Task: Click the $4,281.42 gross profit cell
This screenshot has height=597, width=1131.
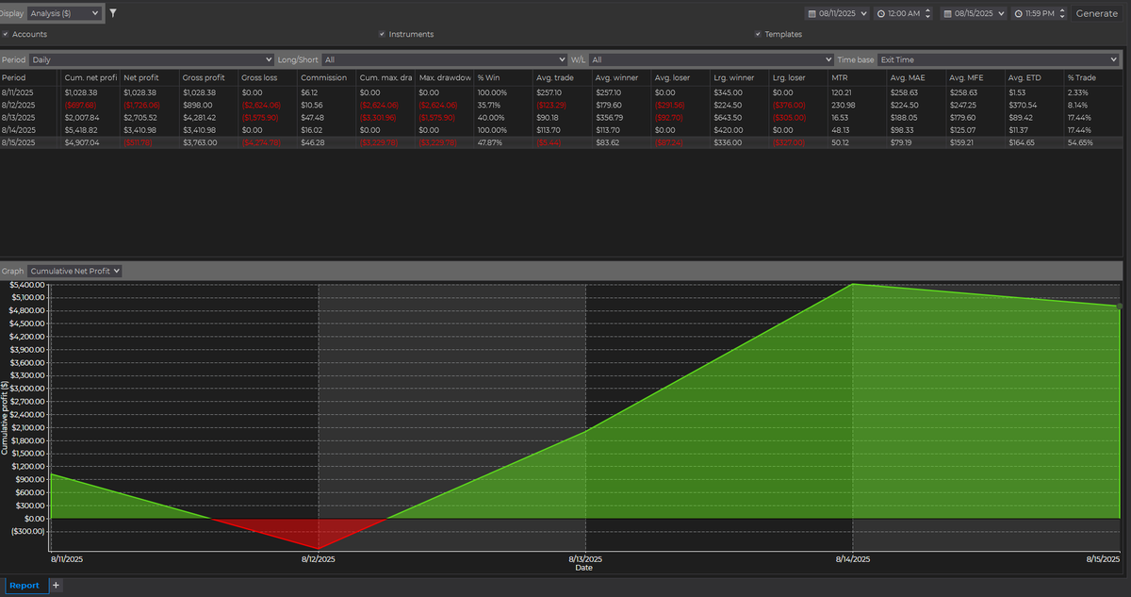Action: (200, 117)
